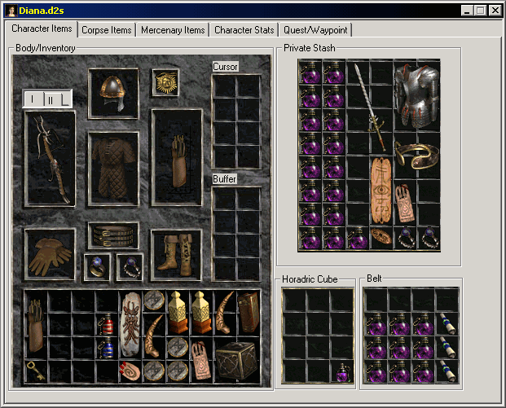Click the top scroll in the Belt
This screenshot has width=506, height=408.
pyautogui.click(x=447, y=324)
